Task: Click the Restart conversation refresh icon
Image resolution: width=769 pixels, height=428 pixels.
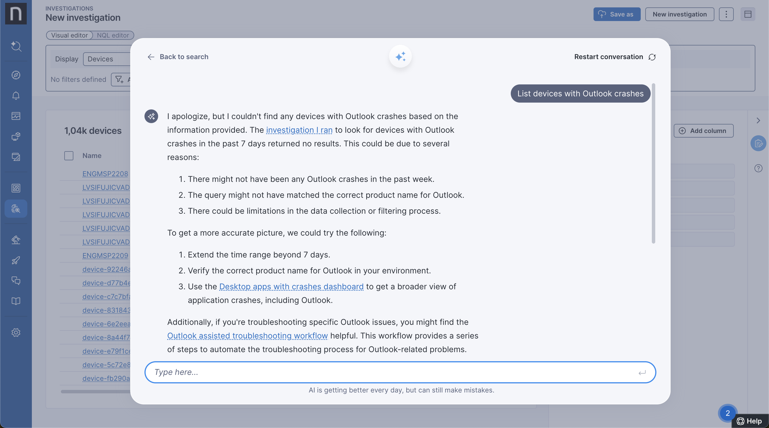Action: tap(652, 57)
